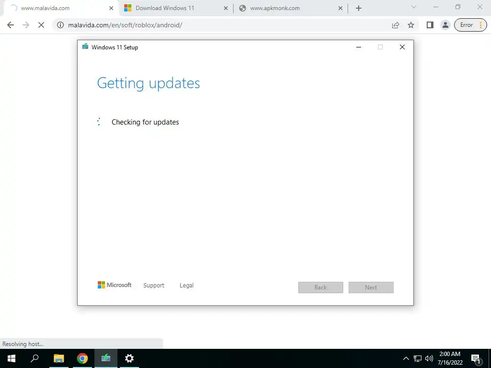The width and height of the screenshot is (491, 368).
Task: Switch to the www.malavida.com tab
Action: tap(59, 8)
